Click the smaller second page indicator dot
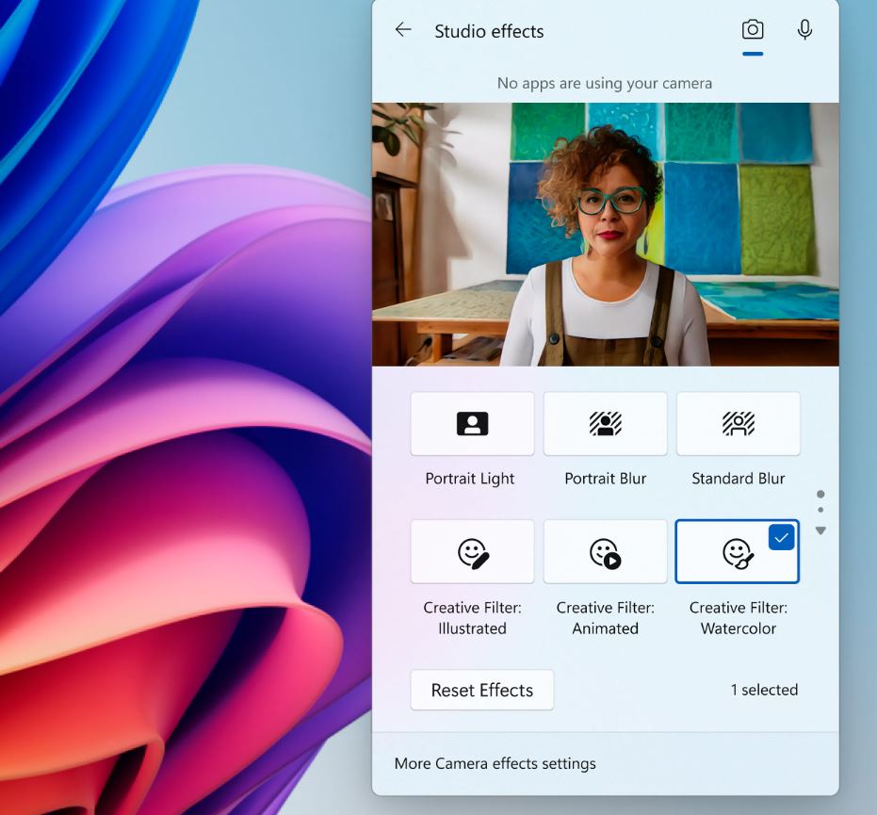 point(820,510)
